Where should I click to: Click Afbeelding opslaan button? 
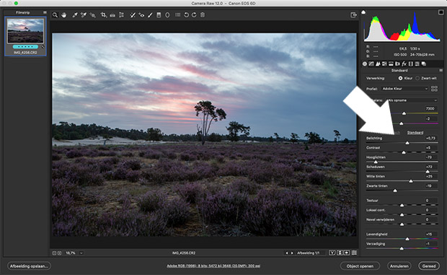29,266
